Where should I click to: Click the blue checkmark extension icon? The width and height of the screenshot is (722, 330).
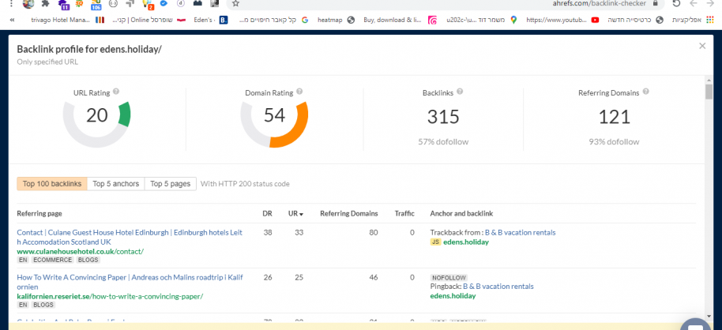[164, 3]
